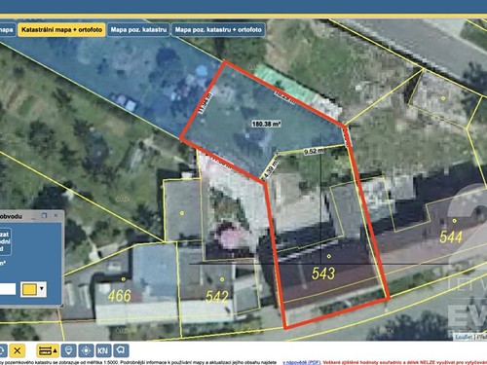
Task: Click the yellow point marker above 466
Action: 124,279
